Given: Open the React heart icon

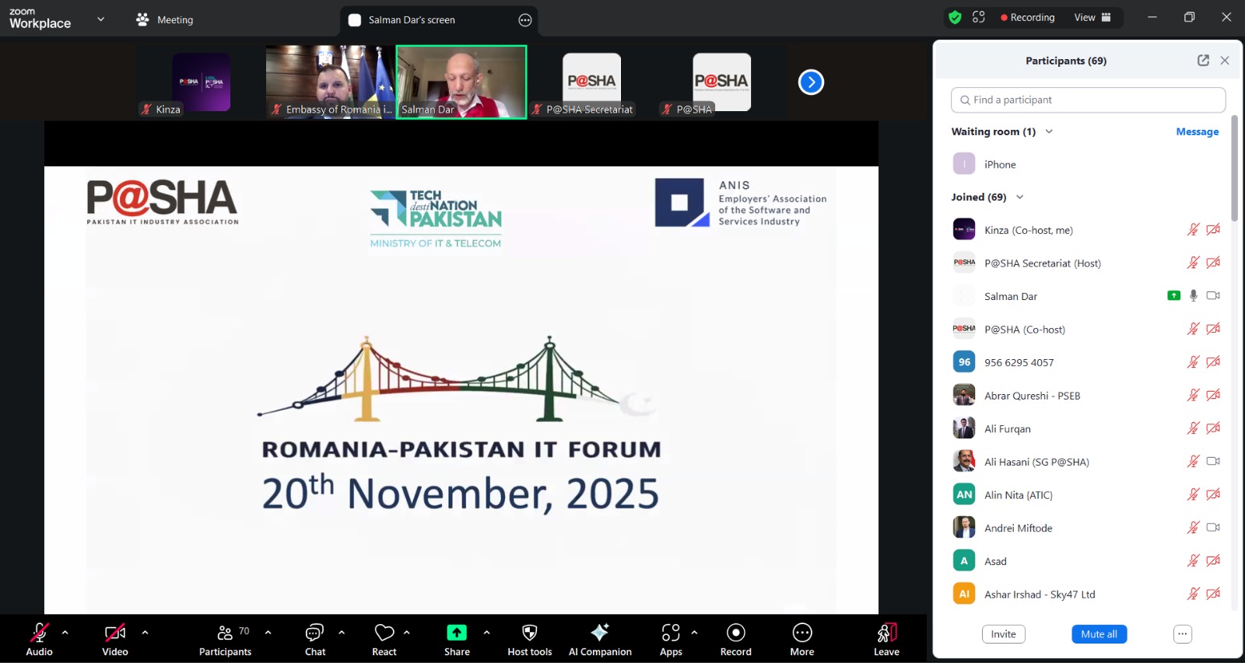Looking at the screenshot, I should pyautogui.click(x=384, y=633).
